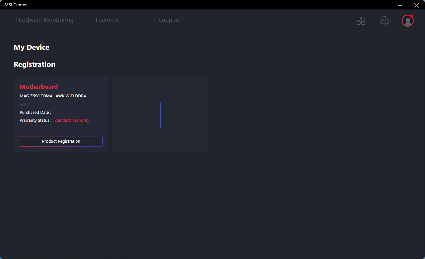
Task: Switch to Features tab
Action: click(x=107, y=20)
